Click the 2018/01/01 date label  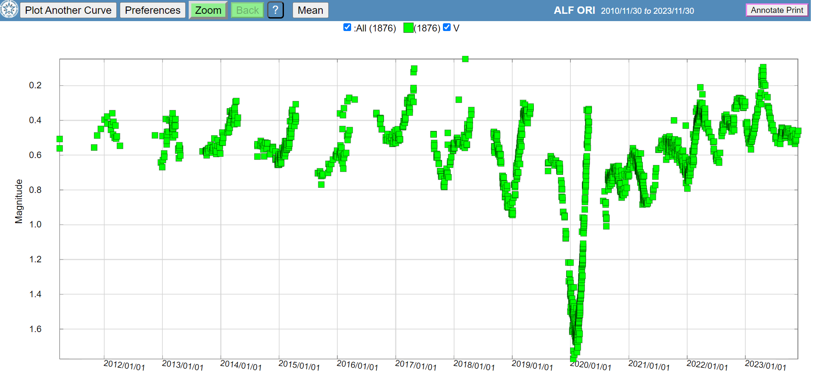474,365
